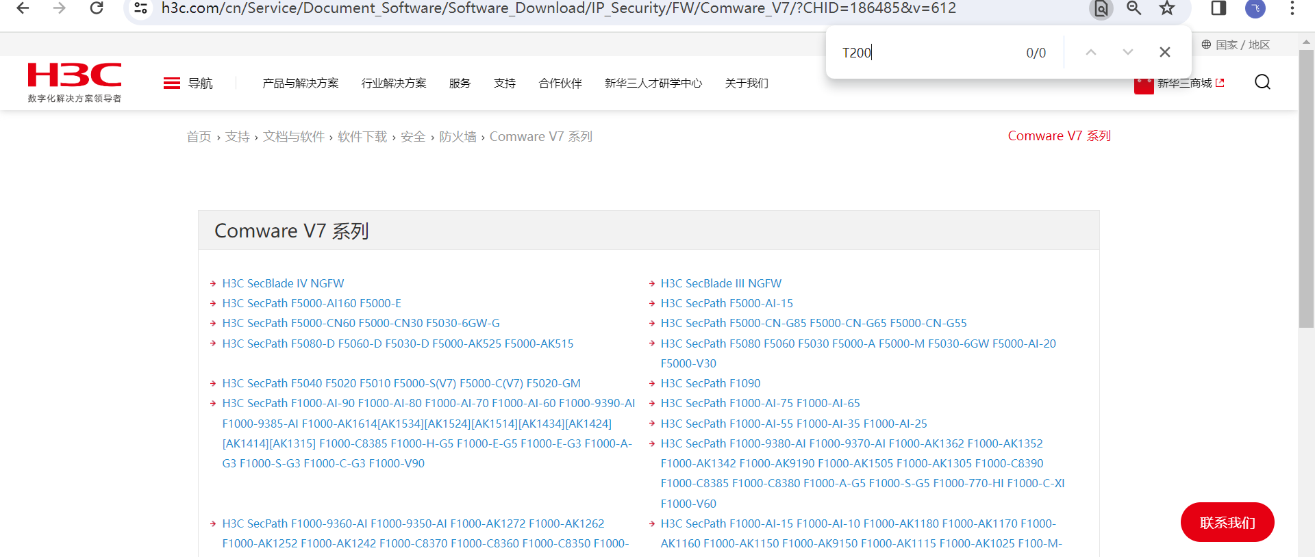Go to next find result
This screenshot has width=1315, height=557.
point(1128,52)
